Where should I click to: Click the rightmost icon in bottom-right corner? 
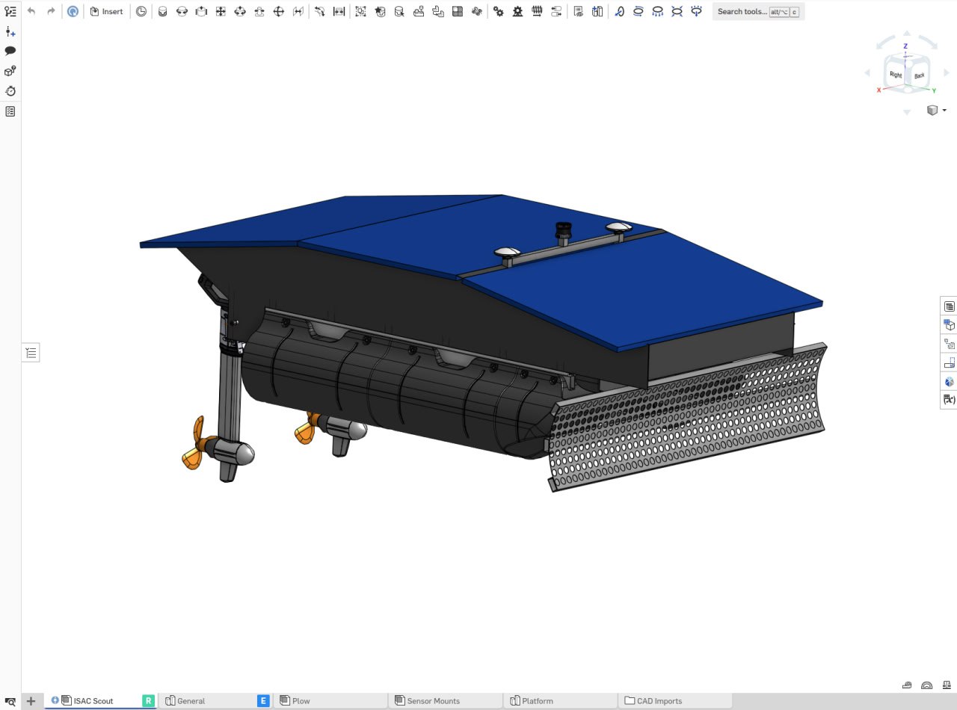(x=947, y=685)
